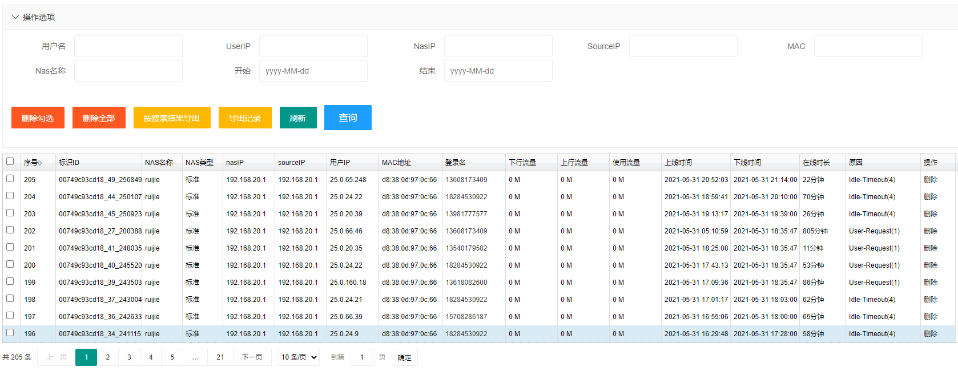Screen dimensions: 958x375
Task: Refresh the list with 刷新 button
Action: point(298,118)
